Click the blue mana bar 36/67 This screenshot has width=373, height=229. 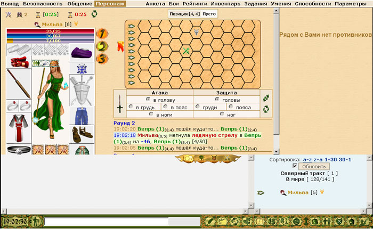[50, 36]
